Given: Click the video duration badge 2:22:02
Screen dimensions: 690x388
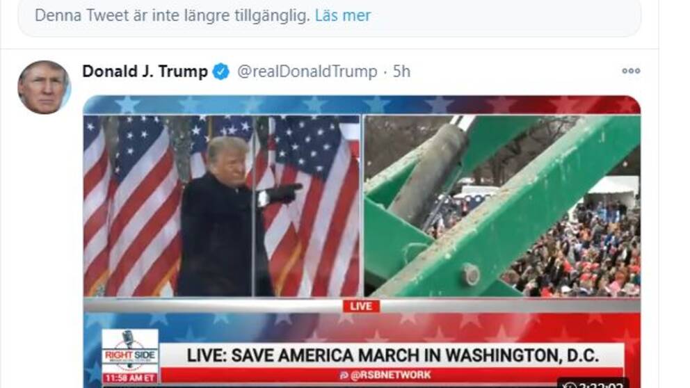Looking at the screenshot, I should [593, 384].
